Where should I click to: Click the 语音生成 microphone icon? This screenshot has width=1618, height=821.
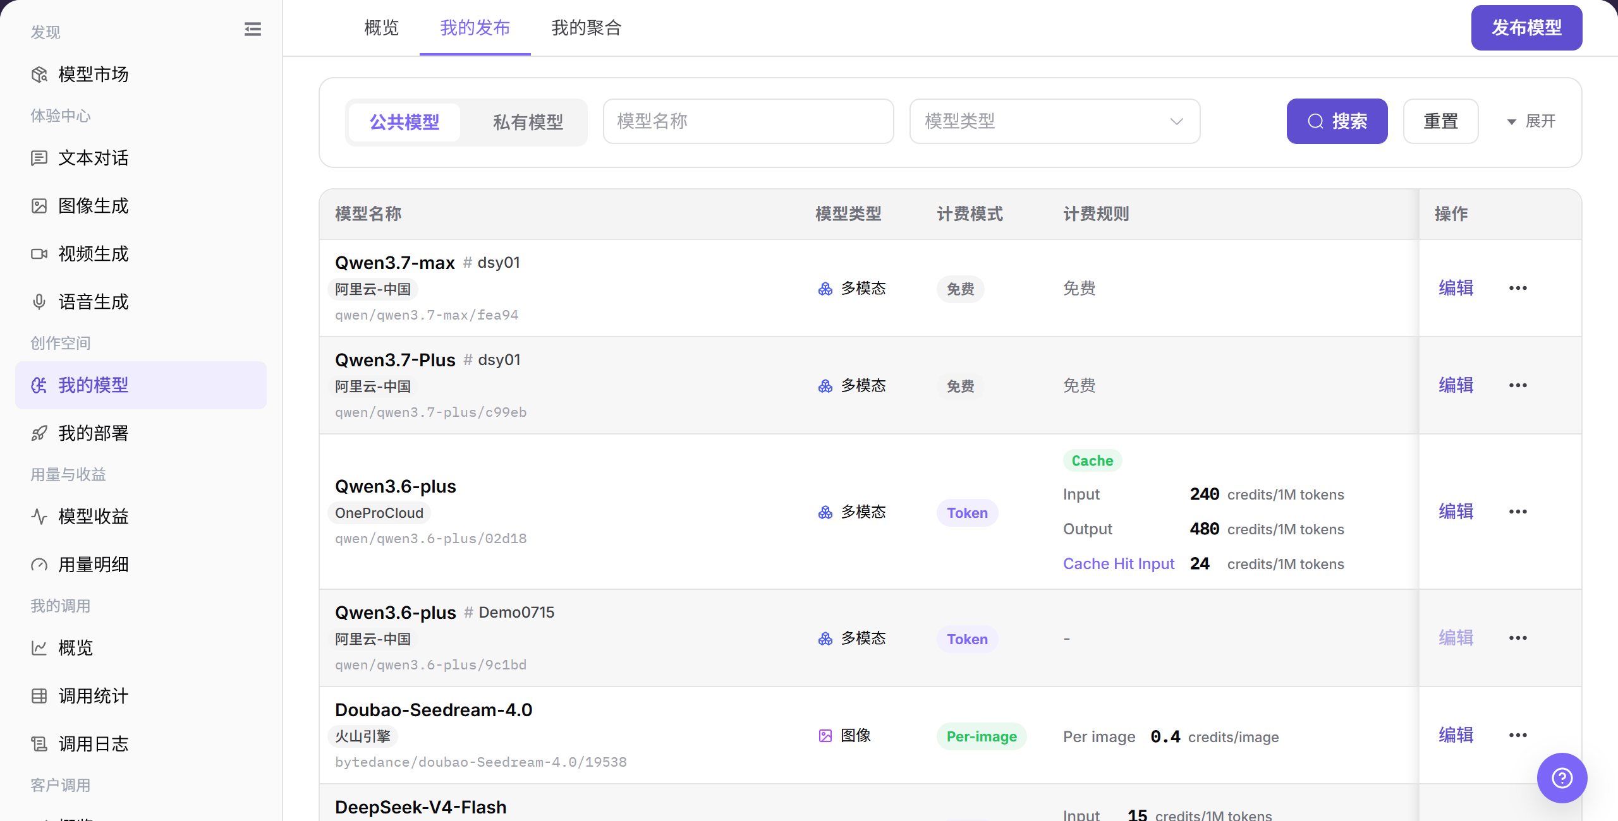(x=39, y=302)
